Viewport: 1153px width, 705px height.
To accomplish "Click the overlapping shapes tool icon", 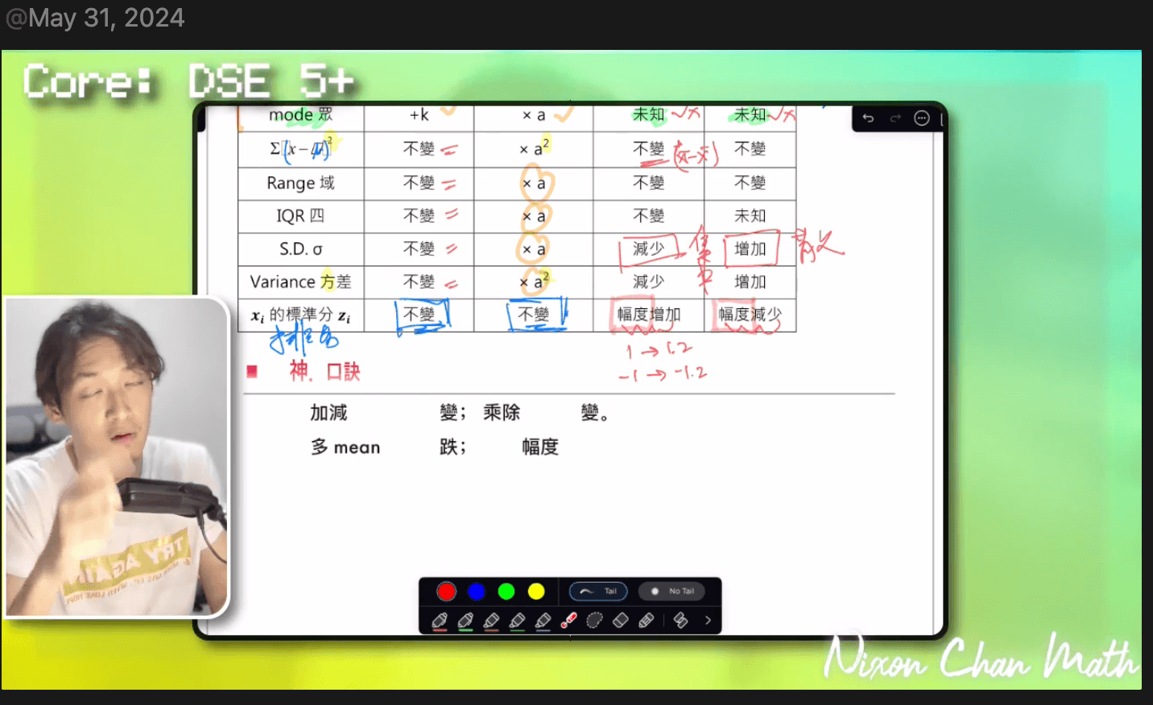I will point(680,620).
